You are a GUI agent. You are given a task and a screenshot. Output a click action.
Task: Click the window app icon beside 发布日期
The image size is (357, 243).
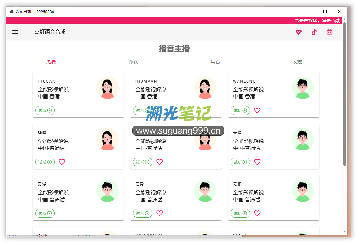[x=12, y=12]
